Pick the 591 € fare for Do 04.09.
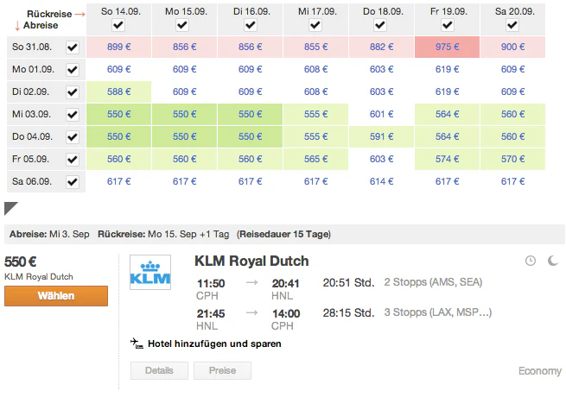 point(381,136)
